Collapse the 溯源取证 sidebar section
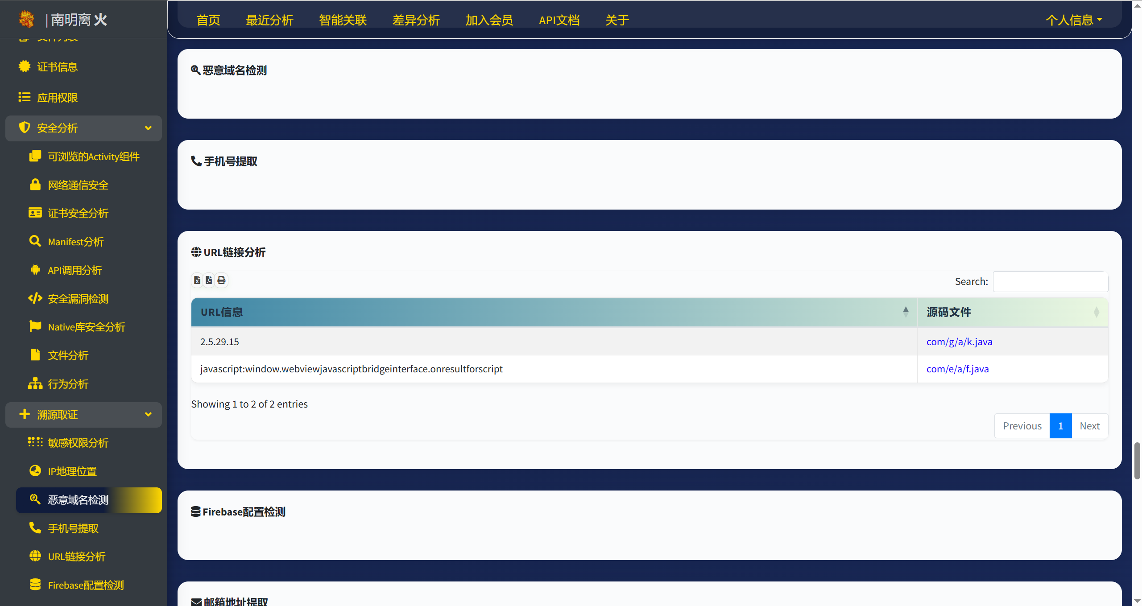The image size is (1142, 606). pyautogui.click(x=148, y=415)
